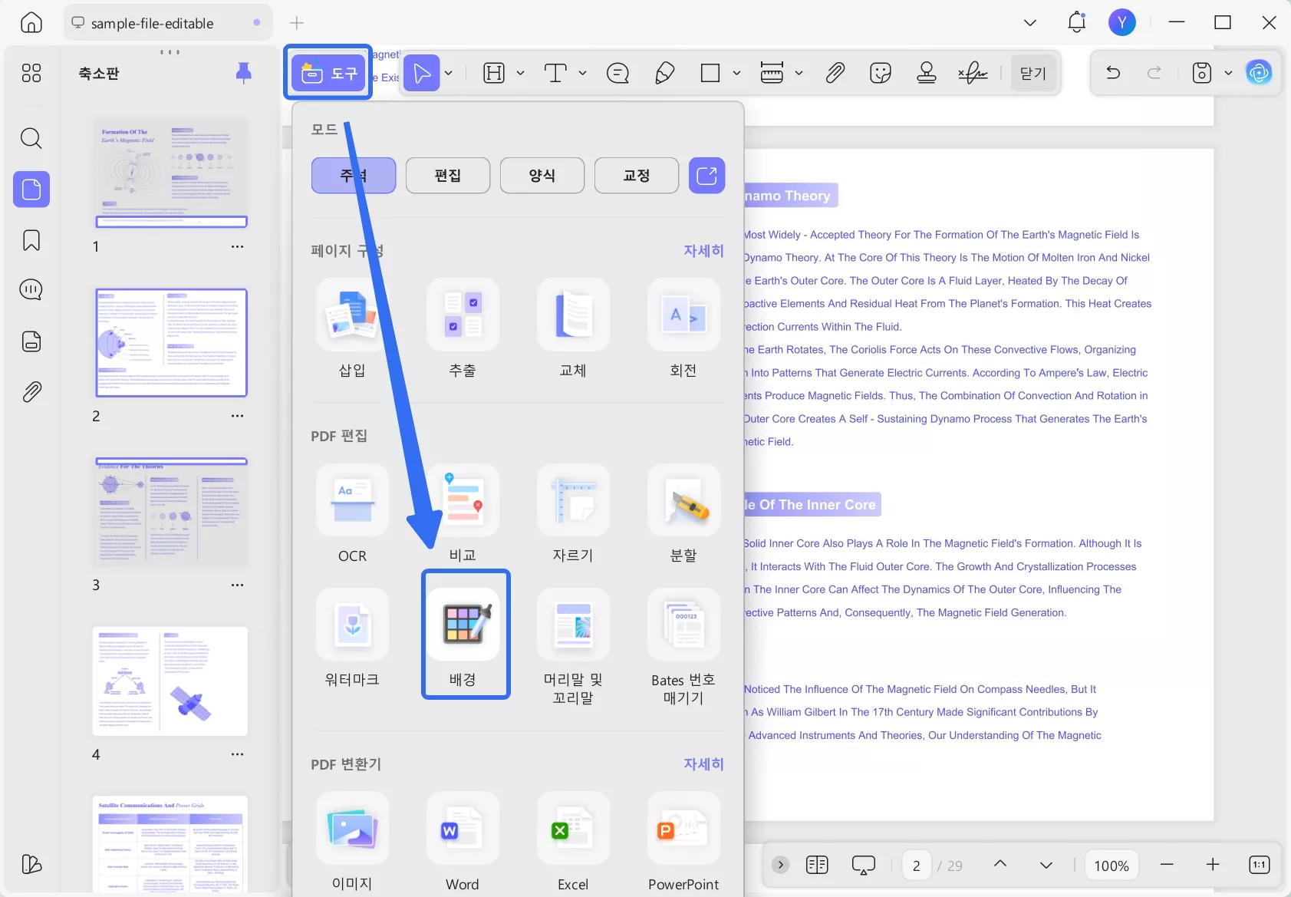Image resolution: width=1291 pixels, height=897 pixels.
Task: Convert PDF to 이미지 image
Action: point(352,843)
